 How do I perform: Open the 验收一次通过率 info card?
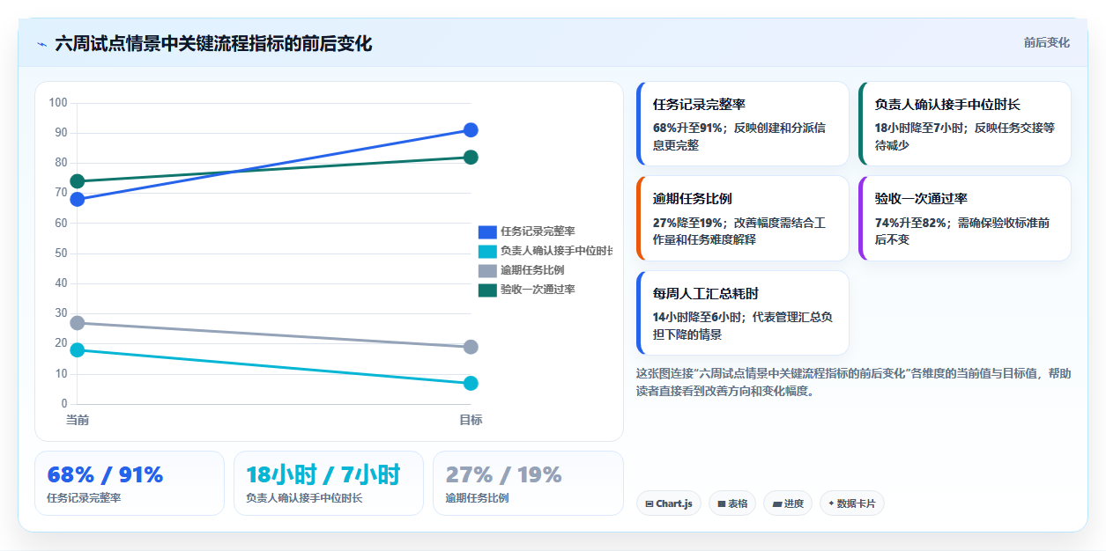pos(964,218)
